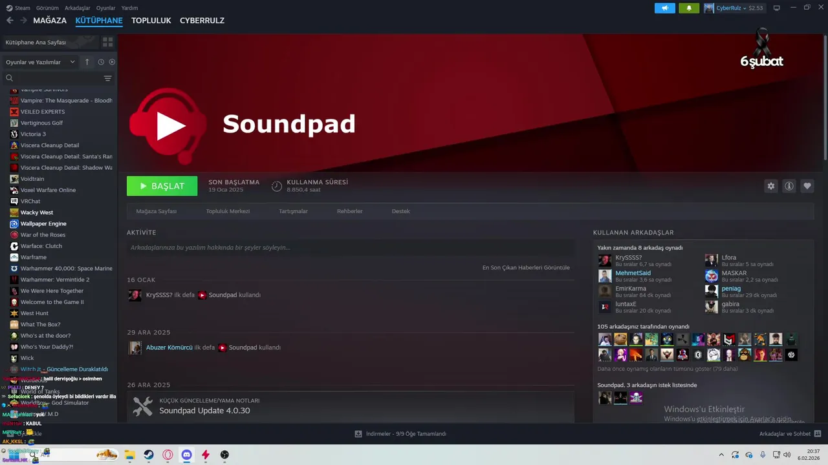Image resolution: width=828 pixels, height=465 pixels.
Task: Click Lfora friend avatar
Action: point(711,260)
